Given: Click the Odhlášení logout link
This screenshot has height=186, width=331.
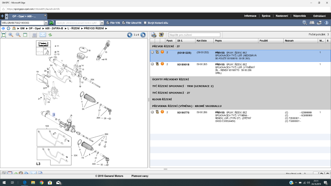Looking at the screenshot, I should [x=319, y=16].
